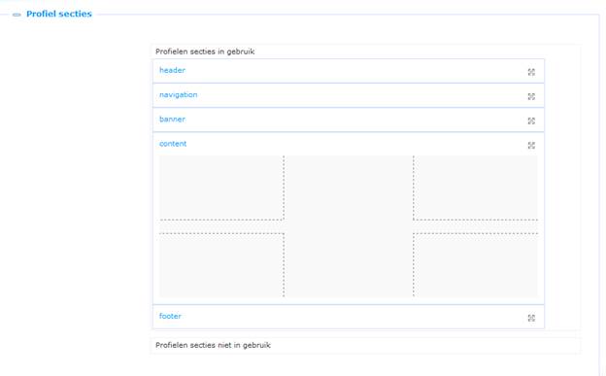Click the Profiel secties title
This screenshot has width=606, height=376.
click(59, 14)
